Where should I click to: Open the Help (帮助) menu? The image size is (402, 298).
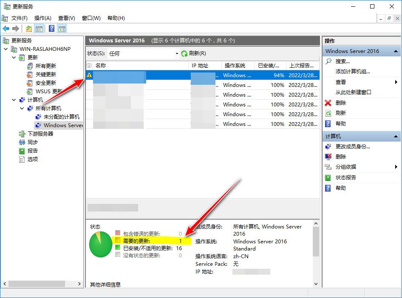pos(116,18)
